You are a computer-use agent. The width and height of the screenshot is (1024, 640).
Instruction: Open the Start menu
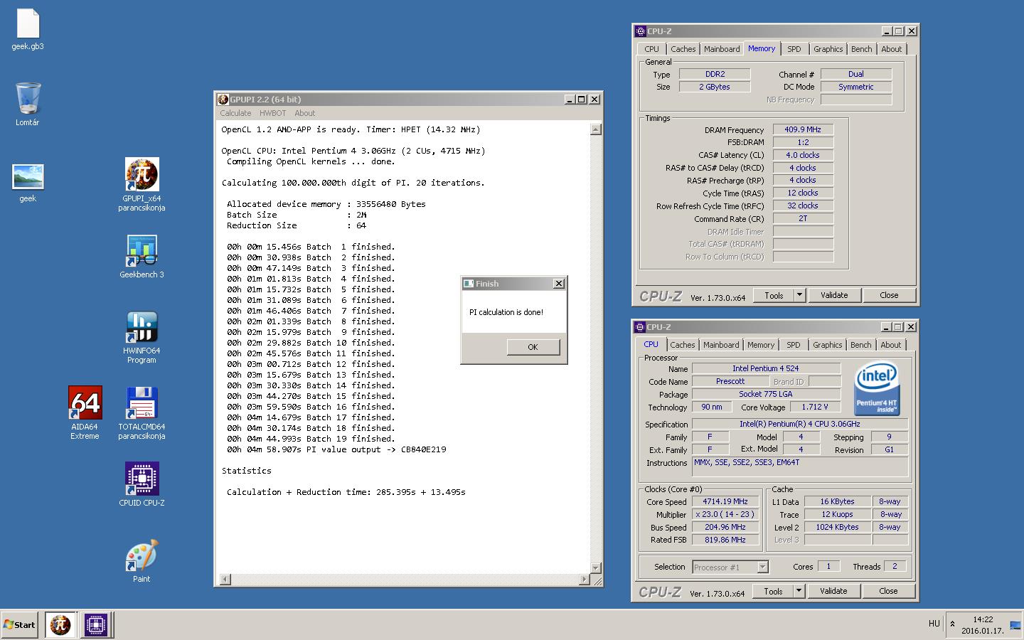coord(20,625)
